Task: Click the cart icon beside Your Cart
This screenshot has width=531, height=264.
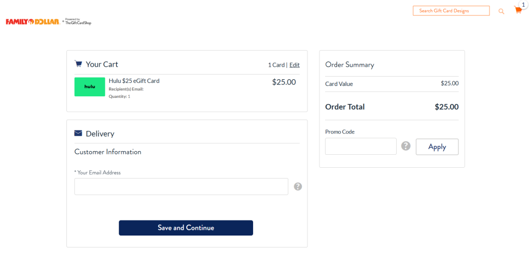Action: point(78,64)
